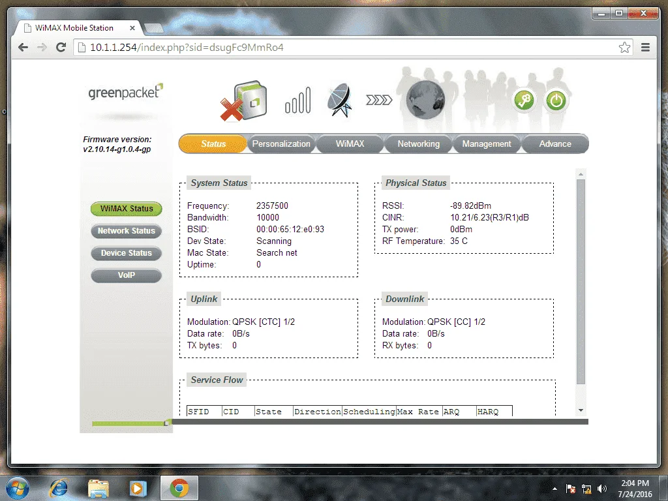Open Windows Media Player from the taskbar
This screenshot has width=668, height=501.
(x=138, y=489)
